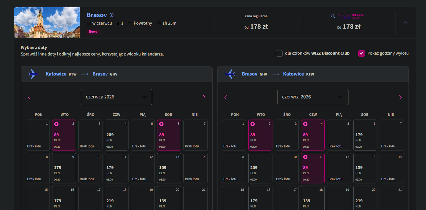Click Brak lotu cell for outbound June 7
This screenshot has width=426, height=210.
[x=195, y=135]
